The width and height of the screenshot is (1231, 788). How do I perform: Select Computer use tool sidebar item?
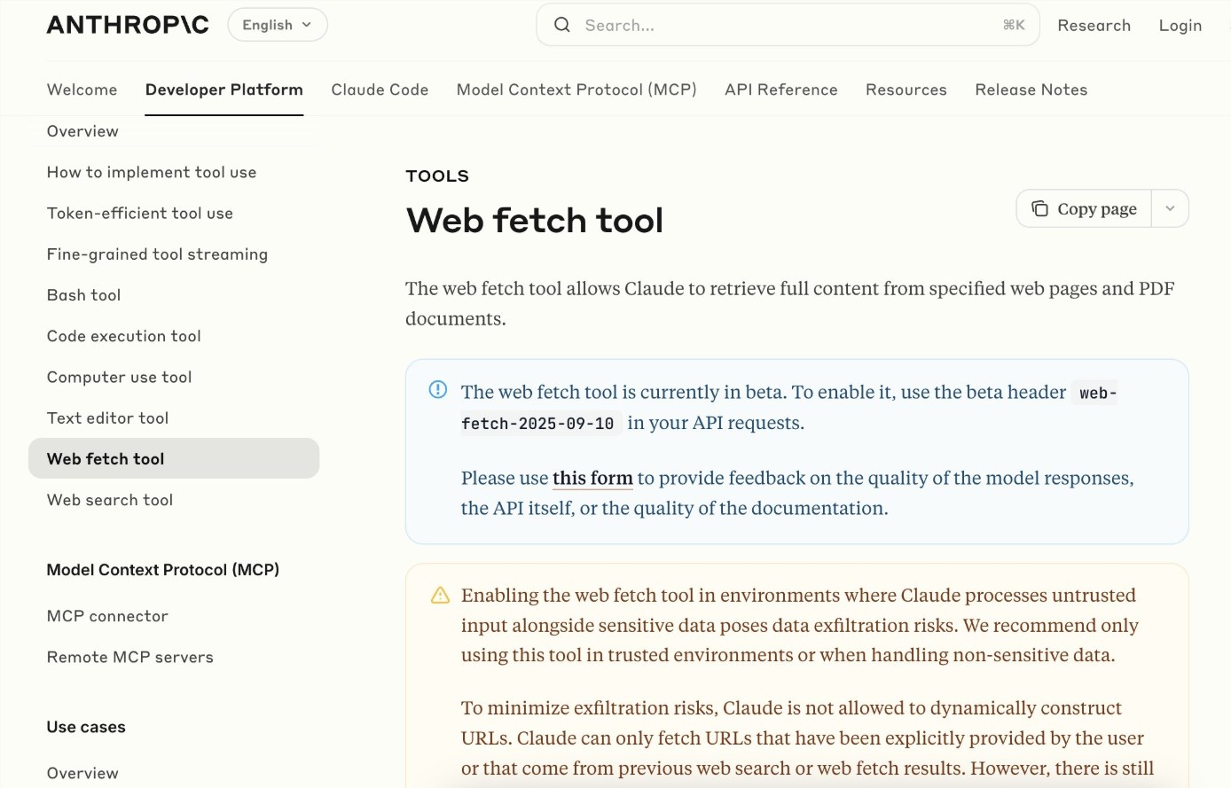pos(120,377)
